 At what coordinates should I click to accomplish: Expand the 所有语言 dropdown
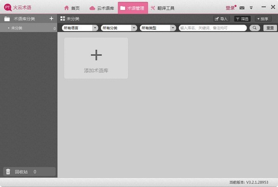[x=80, y=28]
